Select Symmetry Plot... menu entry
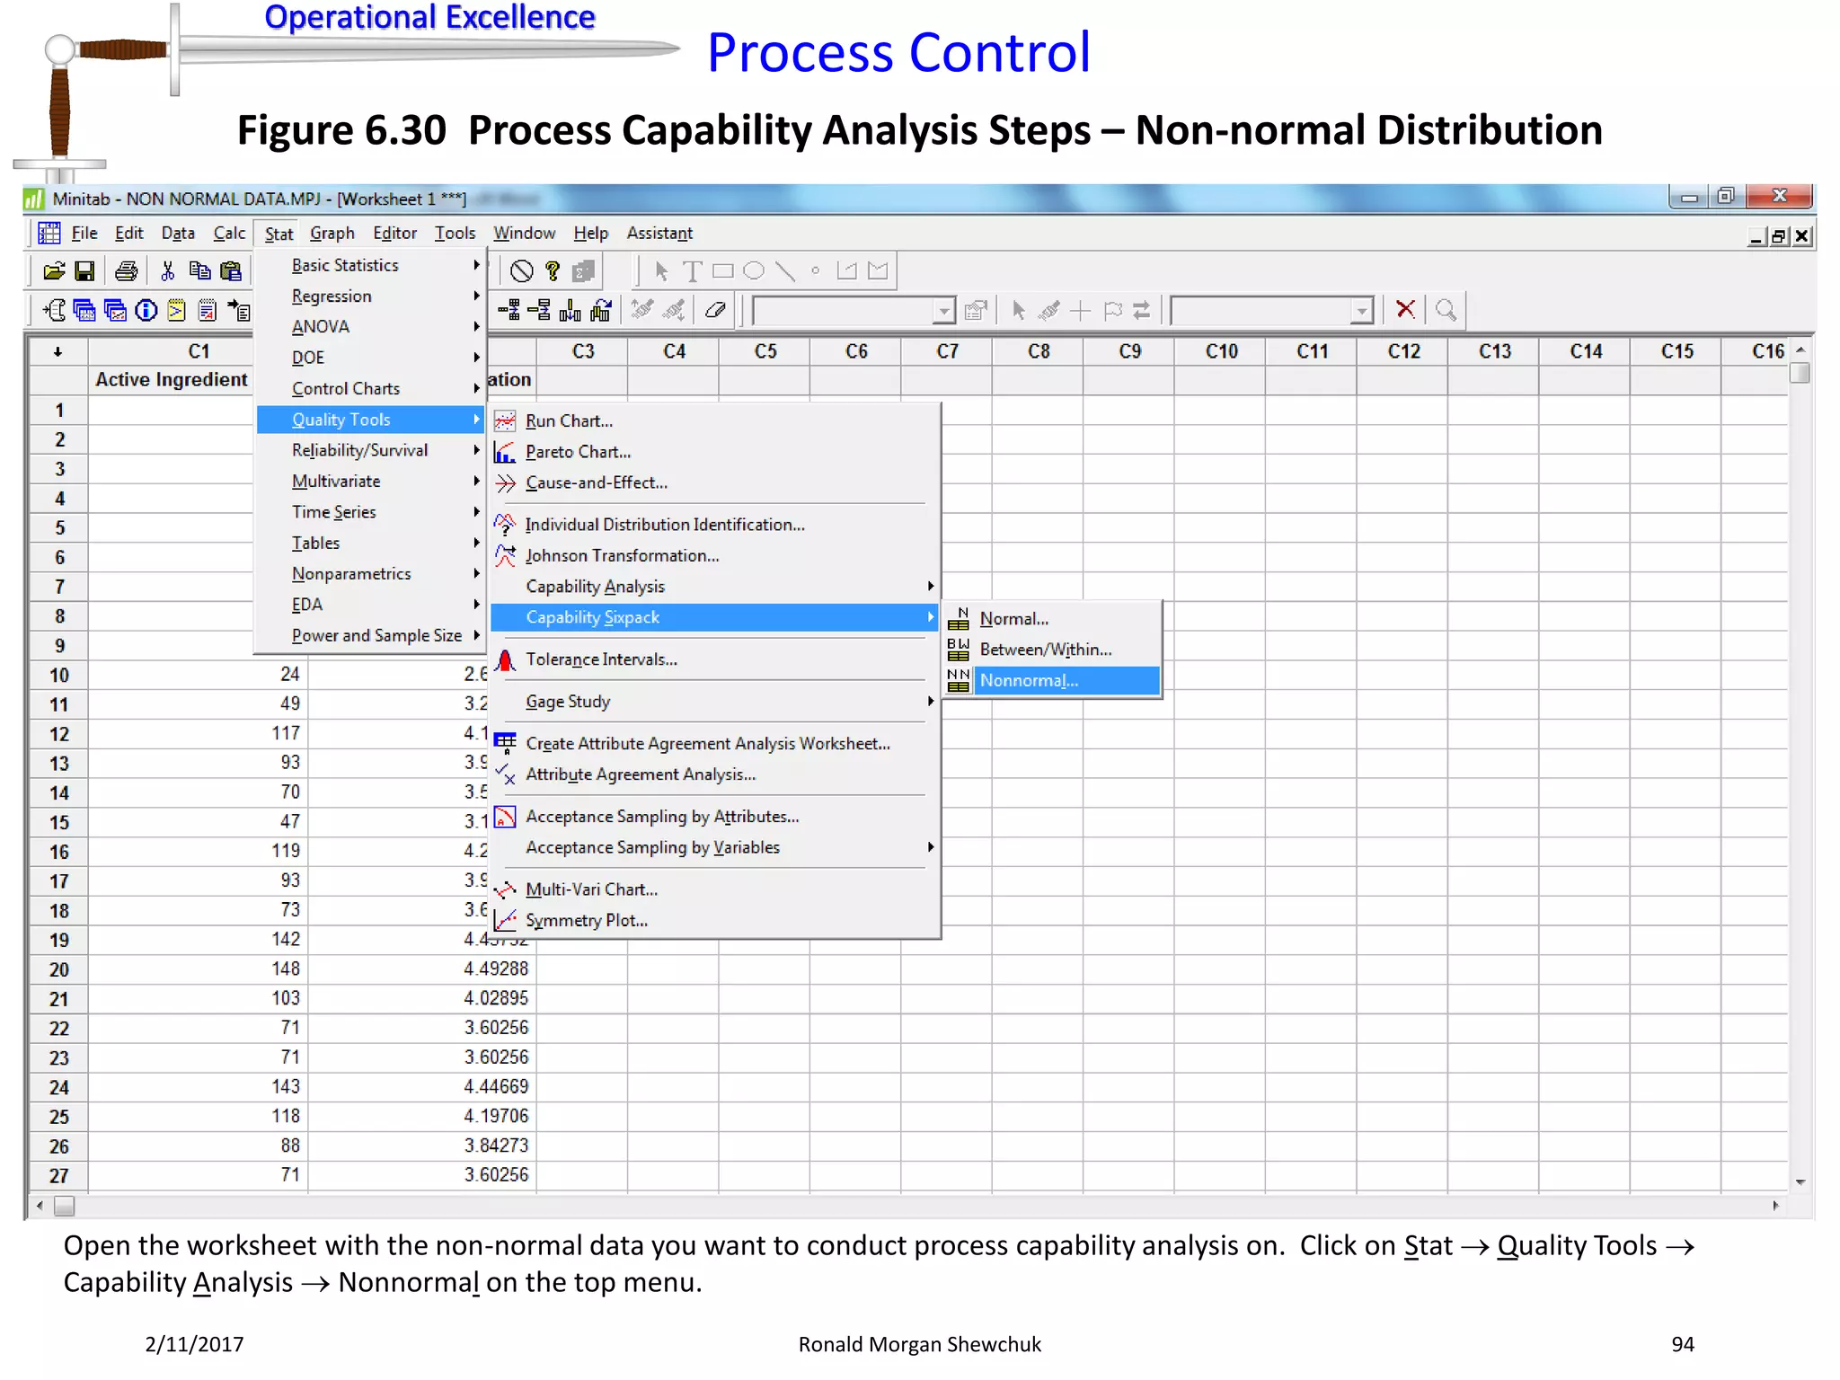The image size is (1840, 1380). pos(714,921)
